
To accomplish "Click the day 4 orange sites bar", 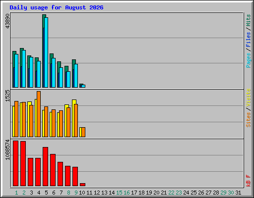I will (39, 114).
